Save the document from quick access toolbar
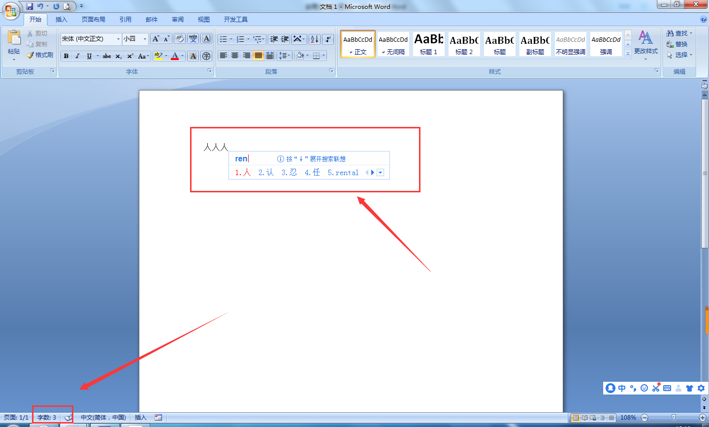709x427 pixels. [x=30, y=6]
